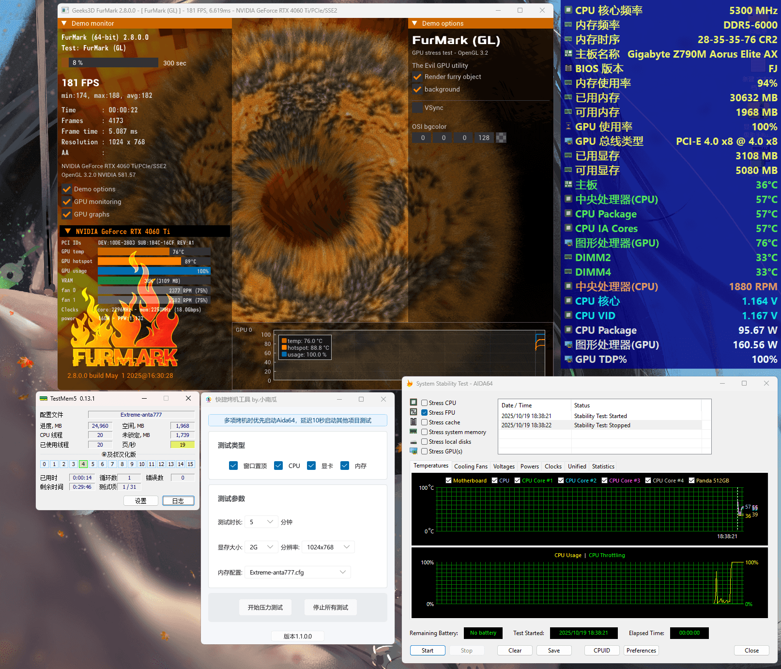Click the disk drive icon beside Stress local disks
The width and height of the screenshot is (781, 669).
[x=413, y=442]
